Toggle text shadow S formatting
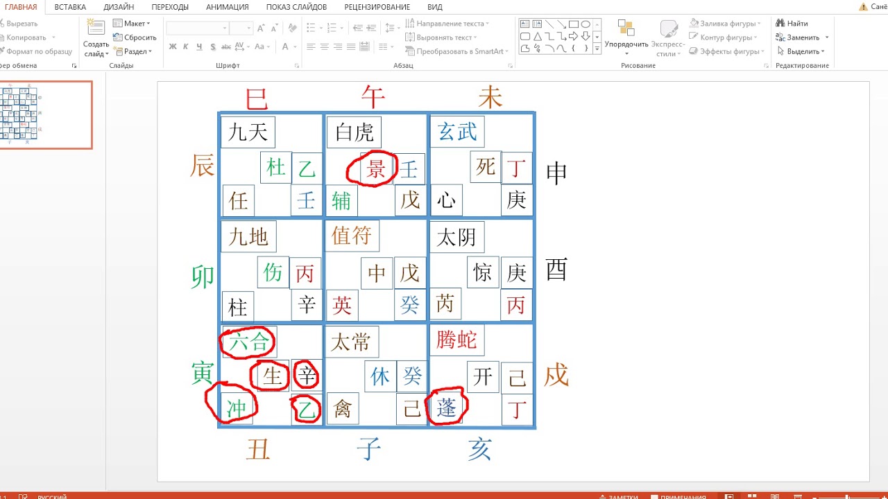The image size is (888, 499). (212, 47)
